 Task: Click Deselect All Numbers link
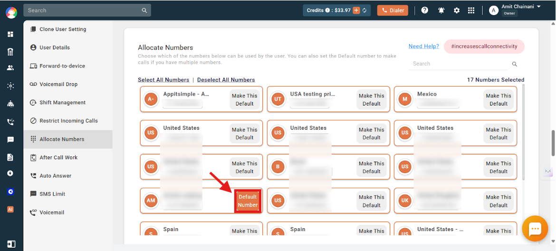point(226,80)
